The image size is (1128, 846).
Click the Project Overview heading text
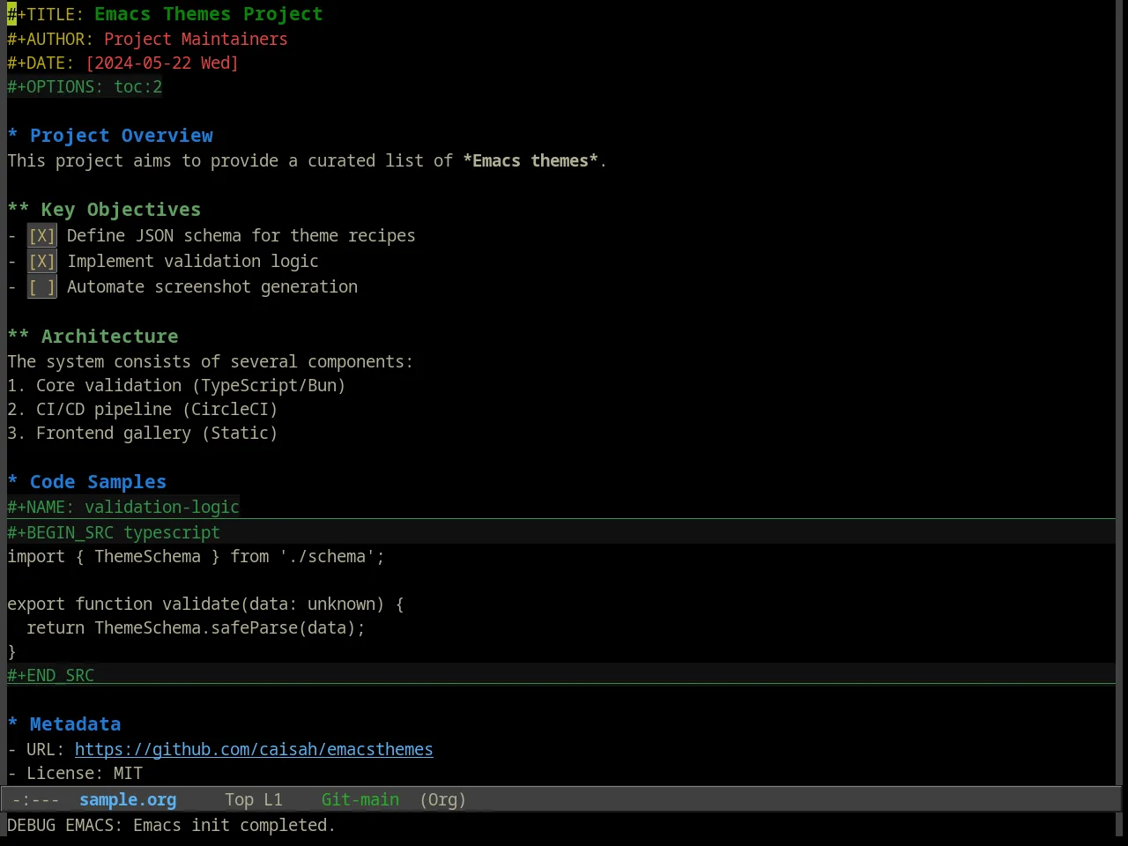(122, 136)
